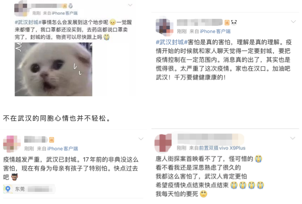Image resolution: width=302 pixels, height=204 pixels.
Task: Click the red avatar of the vivo X9Plus post
Action: (163, 143)
